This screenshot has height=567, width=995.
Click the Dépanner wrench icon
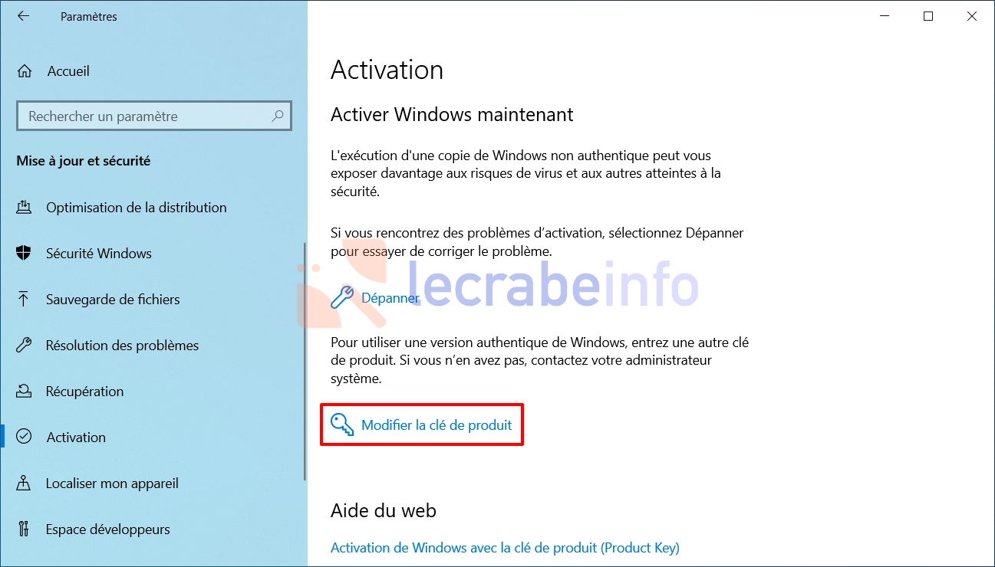coord(342,298)
